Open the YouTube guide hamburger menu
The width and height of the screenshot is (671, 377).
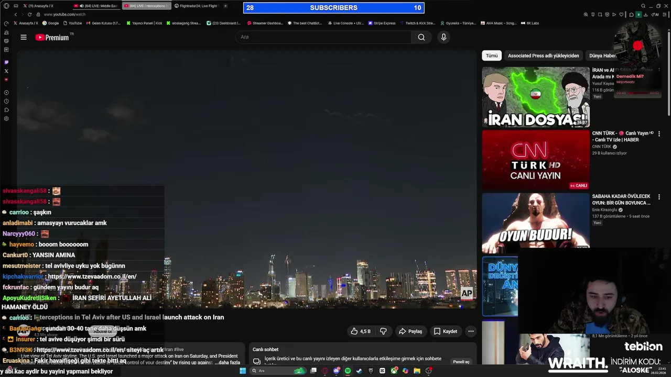(24, 37)
